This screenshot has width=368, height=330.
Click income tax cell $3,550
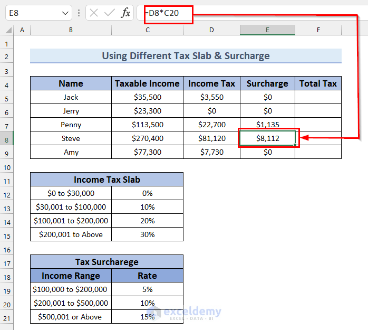pyautogui.click(x=211, y=97)
